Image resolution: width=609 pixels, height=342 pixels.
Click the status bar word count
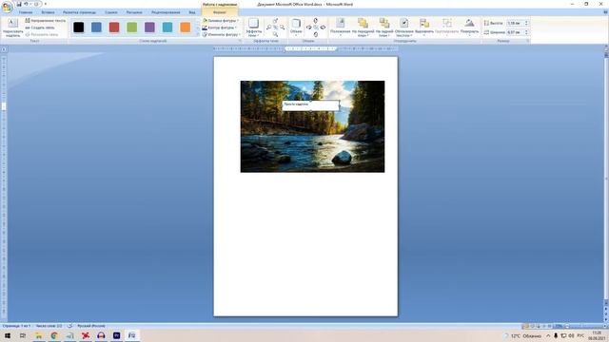pos(49,326)
